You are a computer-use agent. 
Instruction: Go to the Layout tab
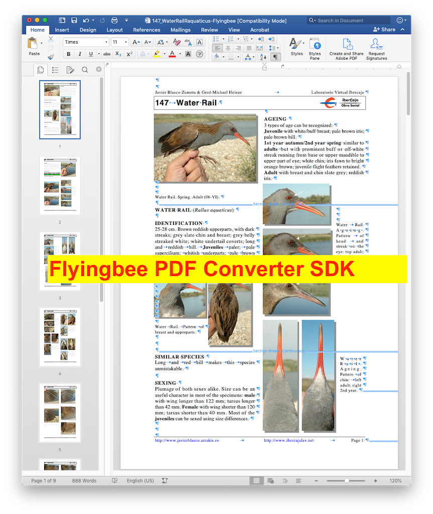pyautogui.click(x=114, y=30)
